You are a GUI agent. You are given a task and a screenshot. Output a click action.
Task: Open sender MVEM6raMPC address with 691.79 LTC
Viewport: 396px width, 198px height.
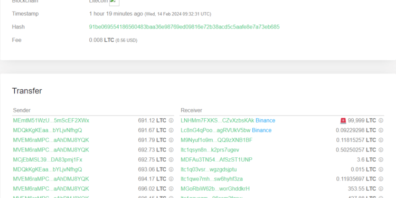pyautogui.click(x=51, y=140)
